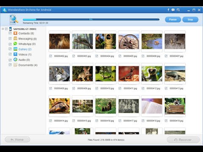203x152 pixels.
Task: Toggle the Audio (0) checkbox
Action: 10,60
